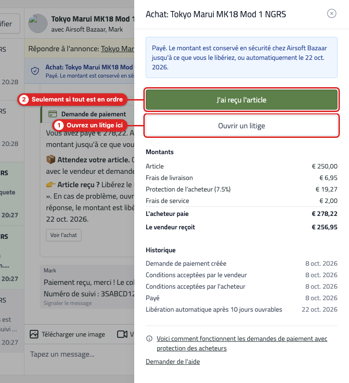Click Libération automatique après 10 jours ouvrables entry
This screenshot has height=383, width=349.
point(242,309)
